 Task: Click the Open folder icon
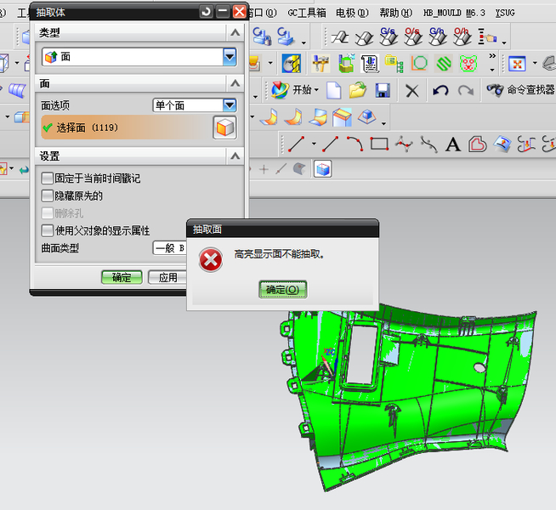(x=357, y=90)
